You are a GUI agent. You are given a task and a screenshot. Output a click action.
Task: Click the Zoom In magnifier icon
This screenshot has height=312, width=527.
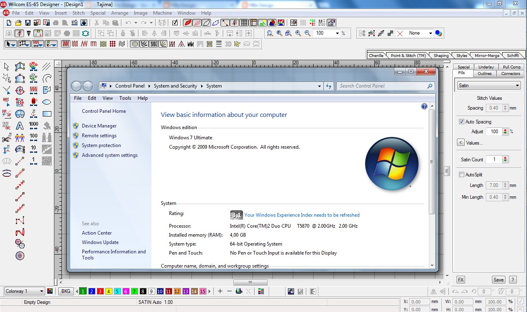[x=298, y=33]
